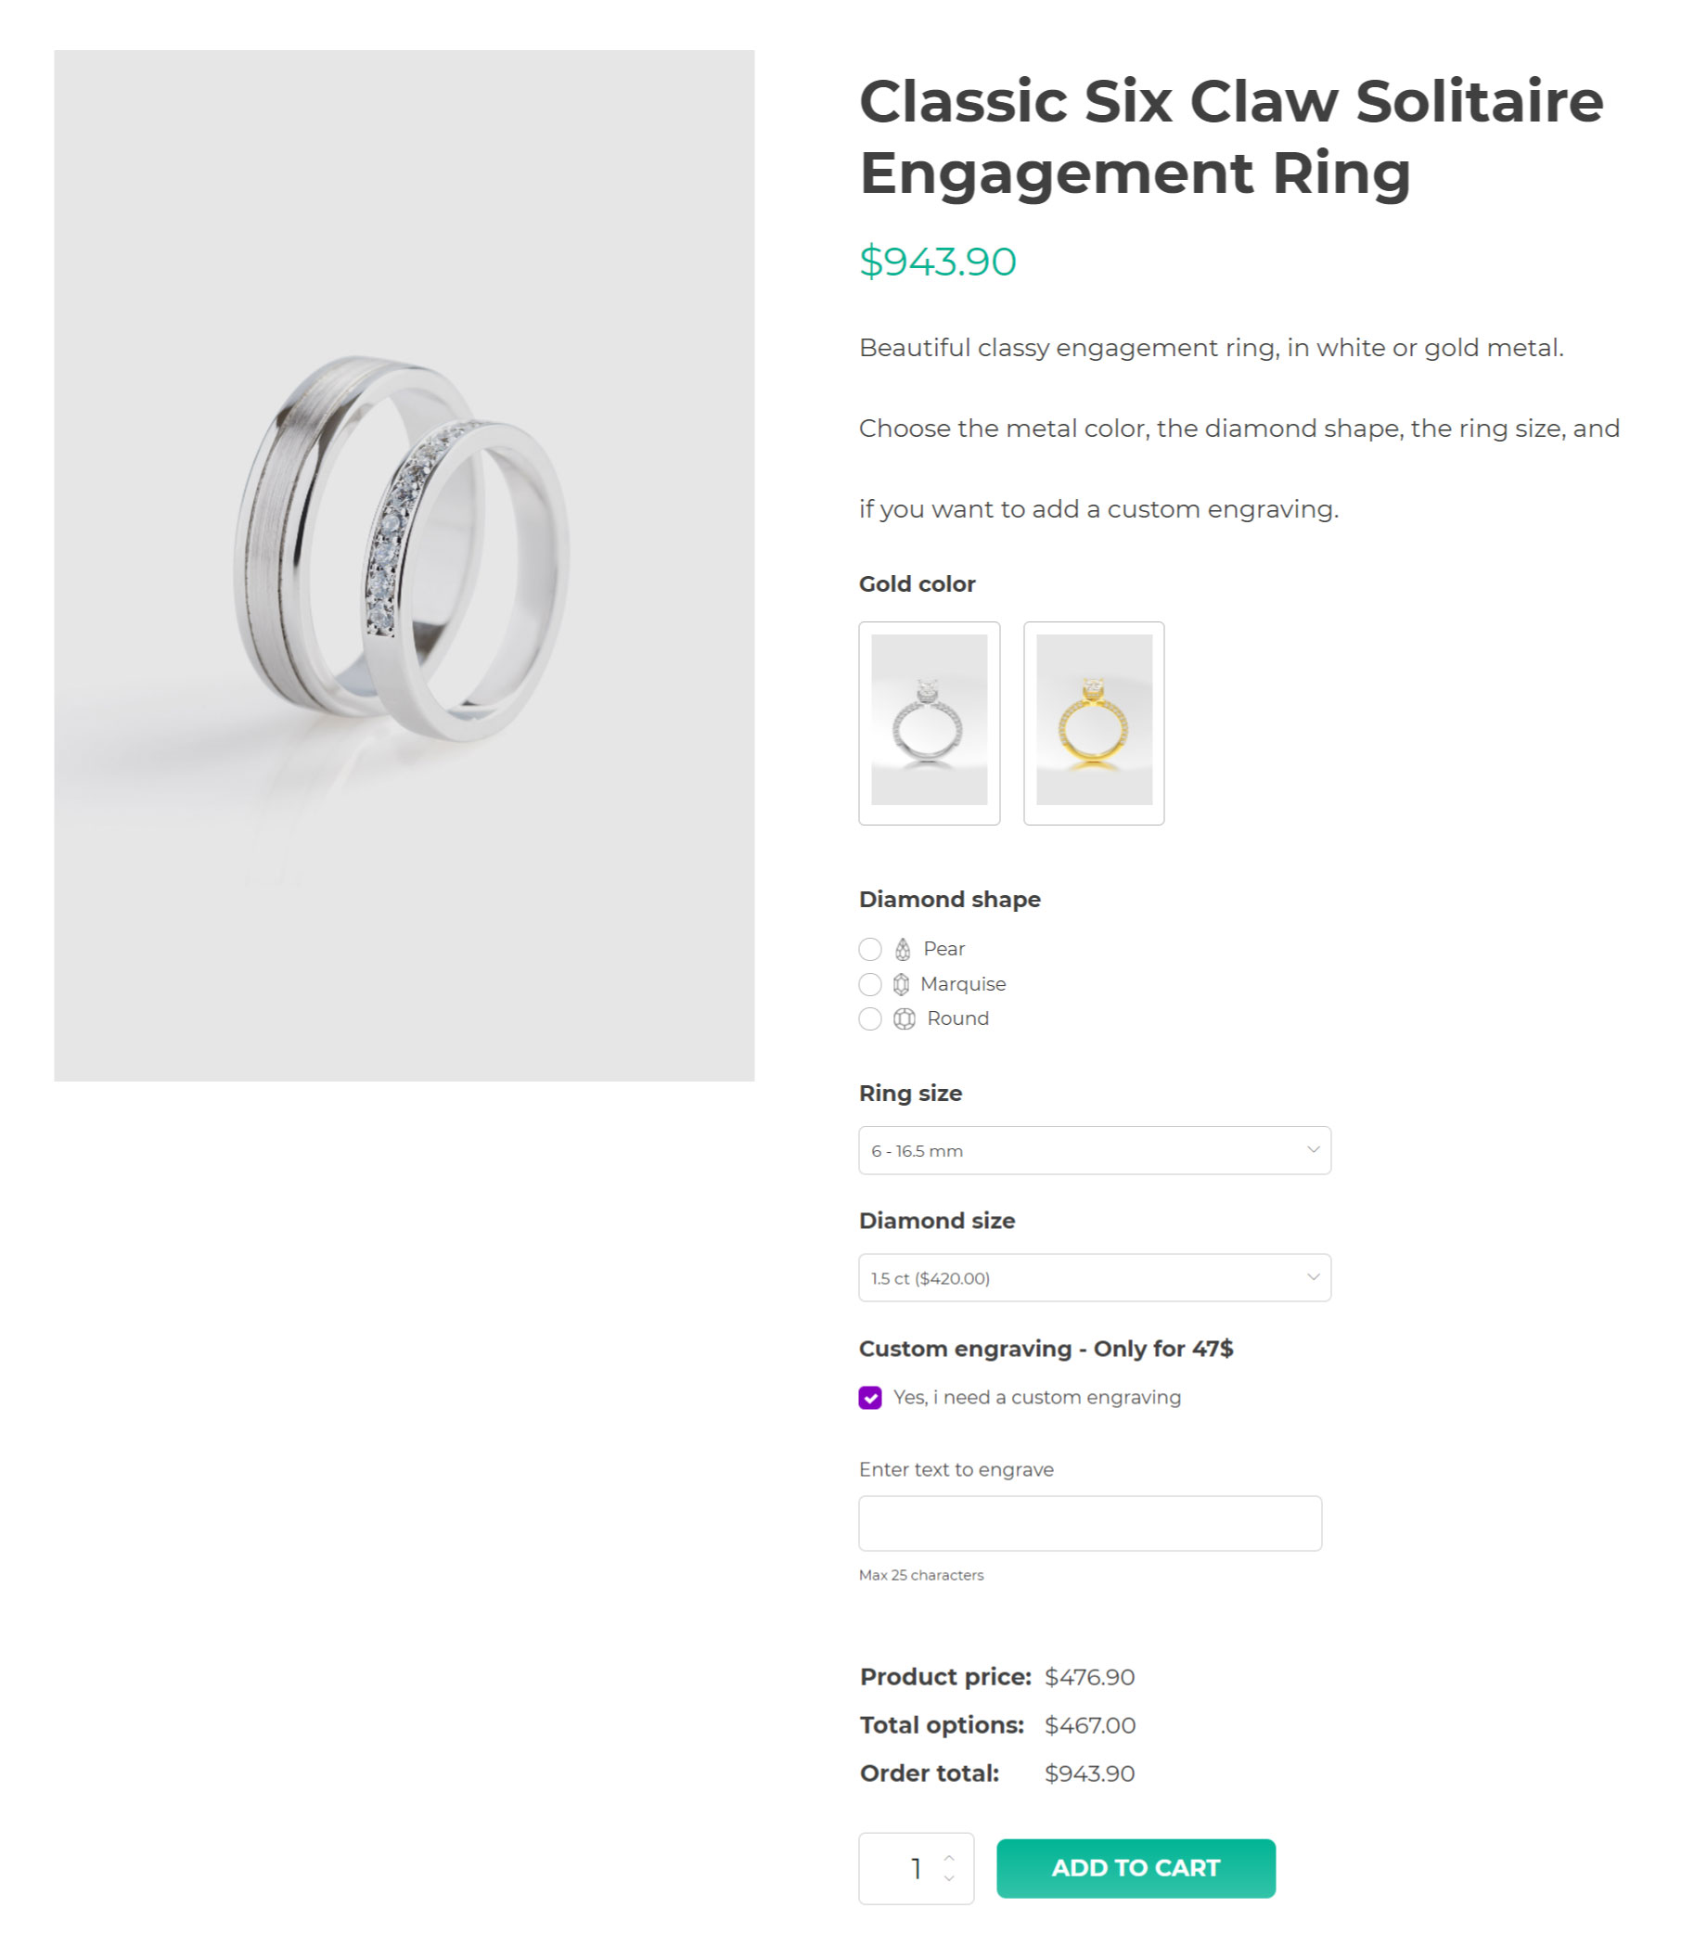Click the "Yes, i need a custom engraving" label

click(1037, 1398)
